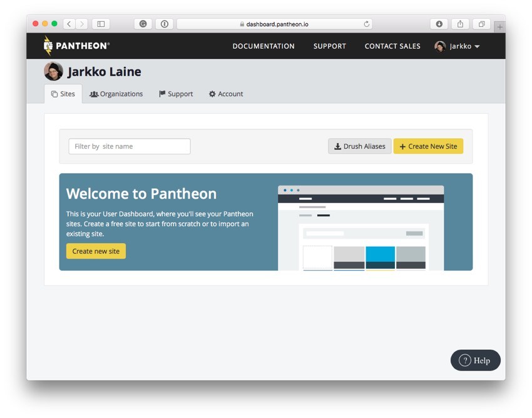Expand the Jarkko user dropdown arrow

pyautogui.click(x=477, y=46)
